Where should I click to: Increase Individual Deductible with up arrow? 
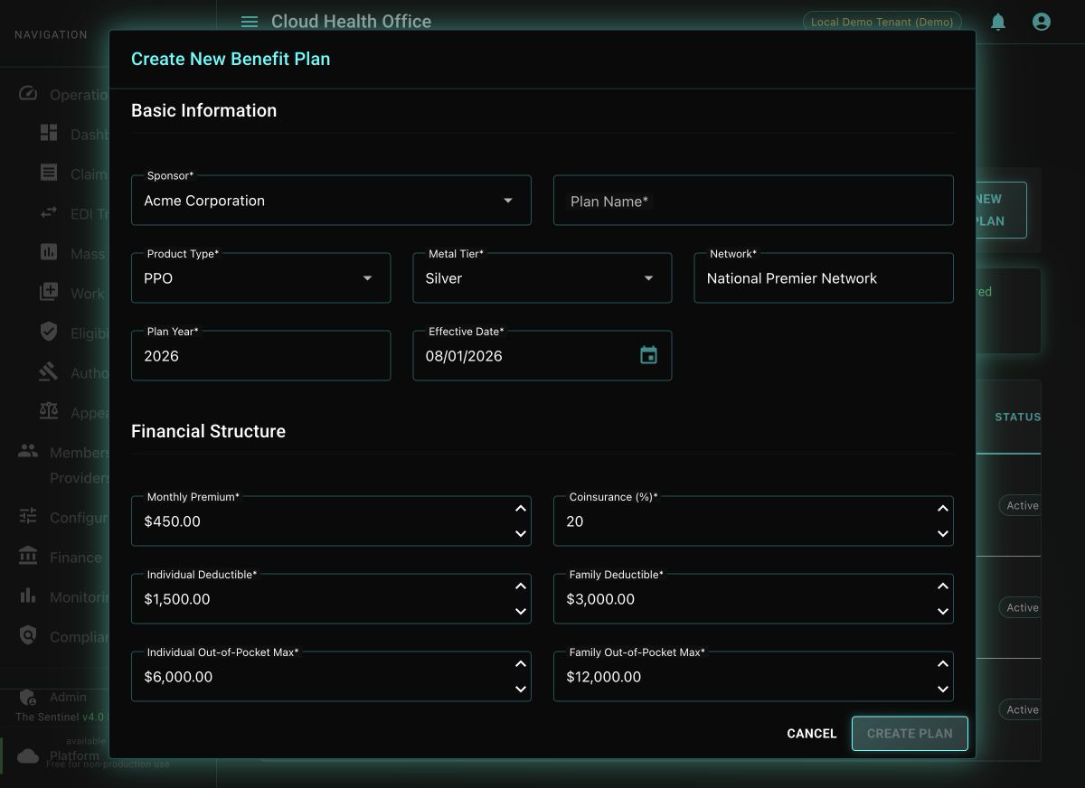click(521, 586)
